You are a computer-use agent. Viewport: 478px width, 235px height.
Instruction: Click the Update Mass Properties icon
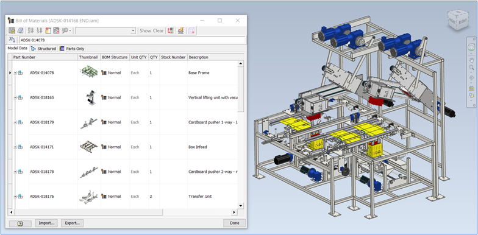[180, 30]
